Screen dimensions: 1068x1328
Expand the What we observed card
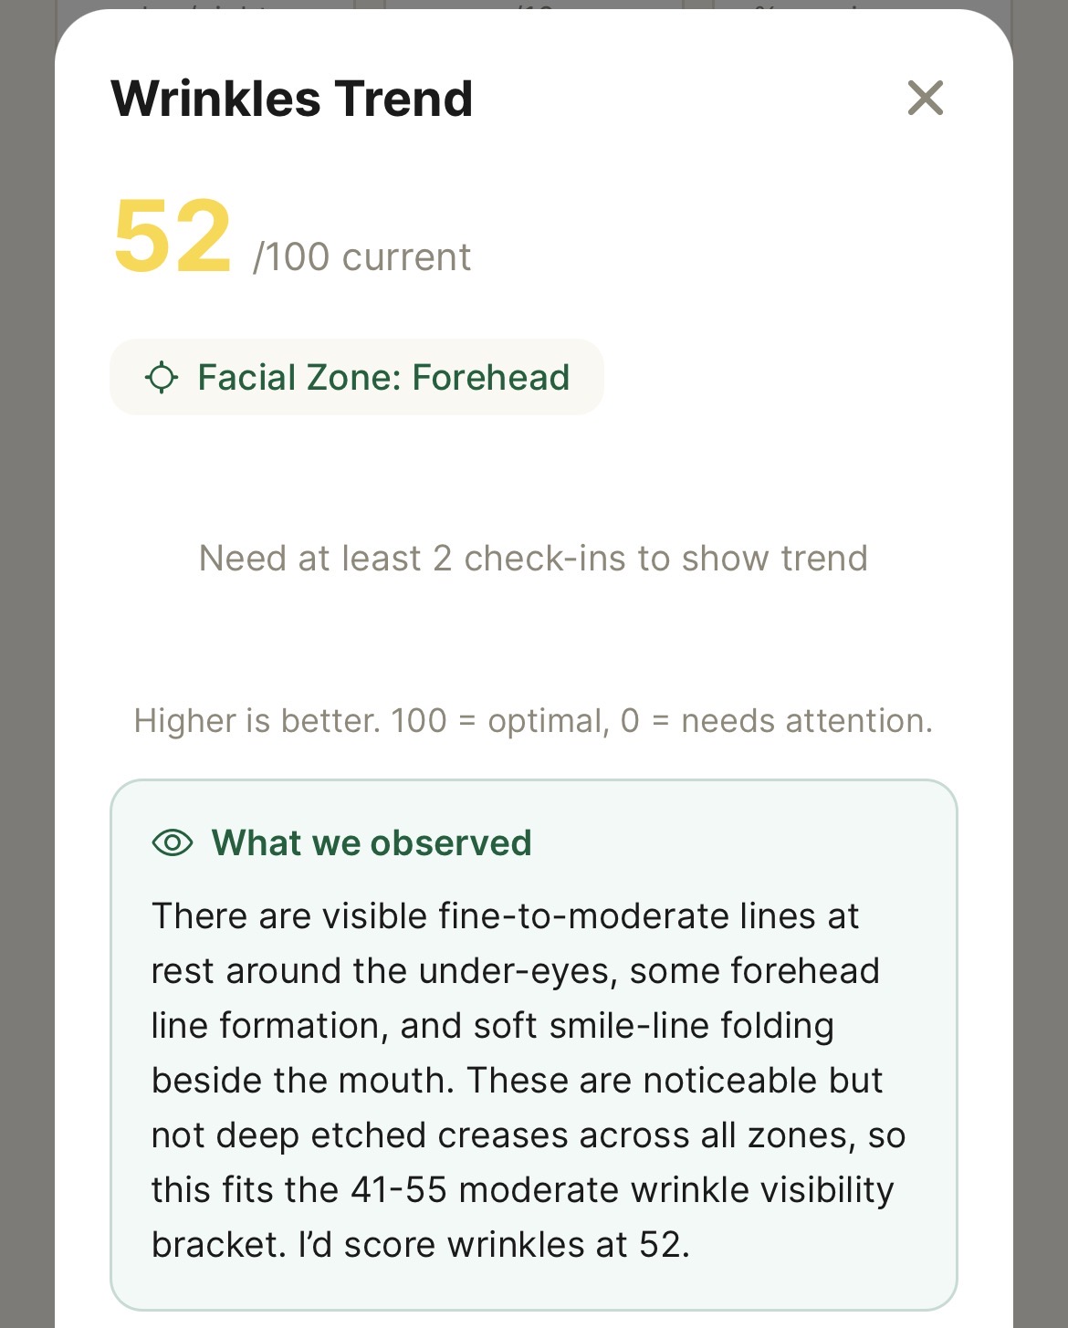(x=533, y=1050)
